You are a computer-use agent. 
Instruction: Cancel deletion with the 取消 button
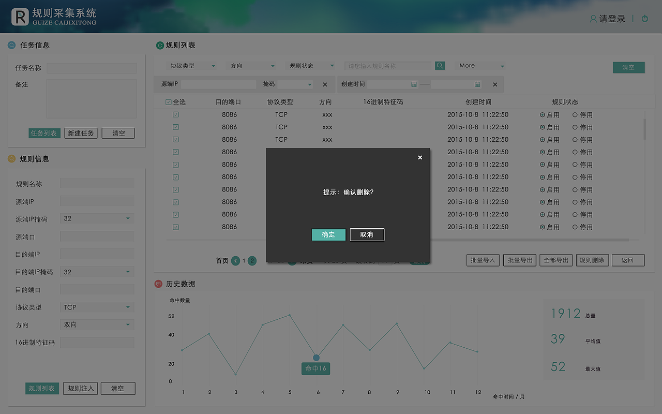(x=367, y=234)
